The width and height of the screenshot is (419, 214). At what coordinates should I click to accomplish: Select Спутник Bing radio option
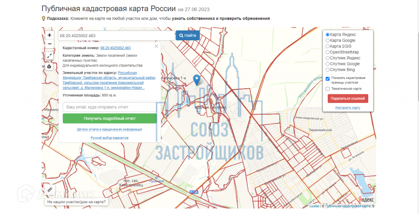point(327,70)
